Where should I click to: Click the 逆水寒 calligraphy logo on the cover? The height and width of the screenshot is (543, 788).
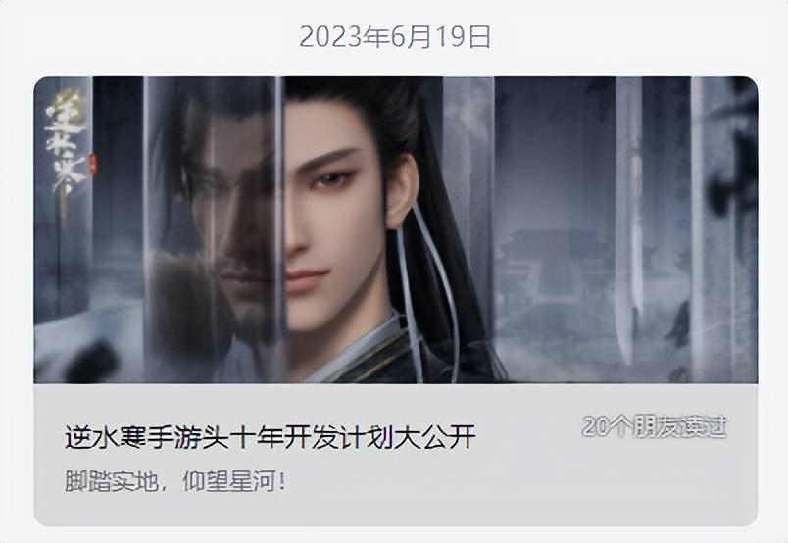click(66, 145)
